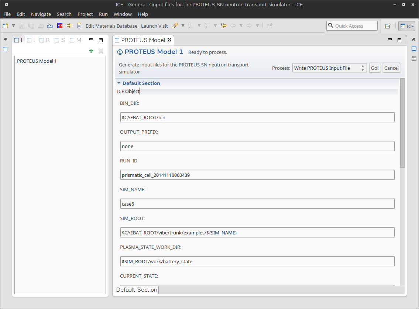Open the Previous Annotation dropdown arrow
This screenshot has width=419, height=309.
click(x=215, y=26)
